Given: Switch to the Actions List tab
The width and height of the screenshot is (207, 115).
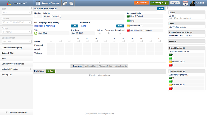Looking at the screenshot, I should (x=90, y=66).
